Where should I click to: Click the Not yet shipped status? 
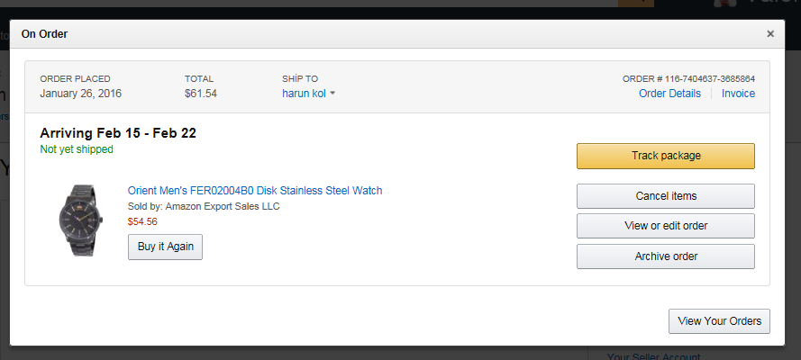click(77, 149)
